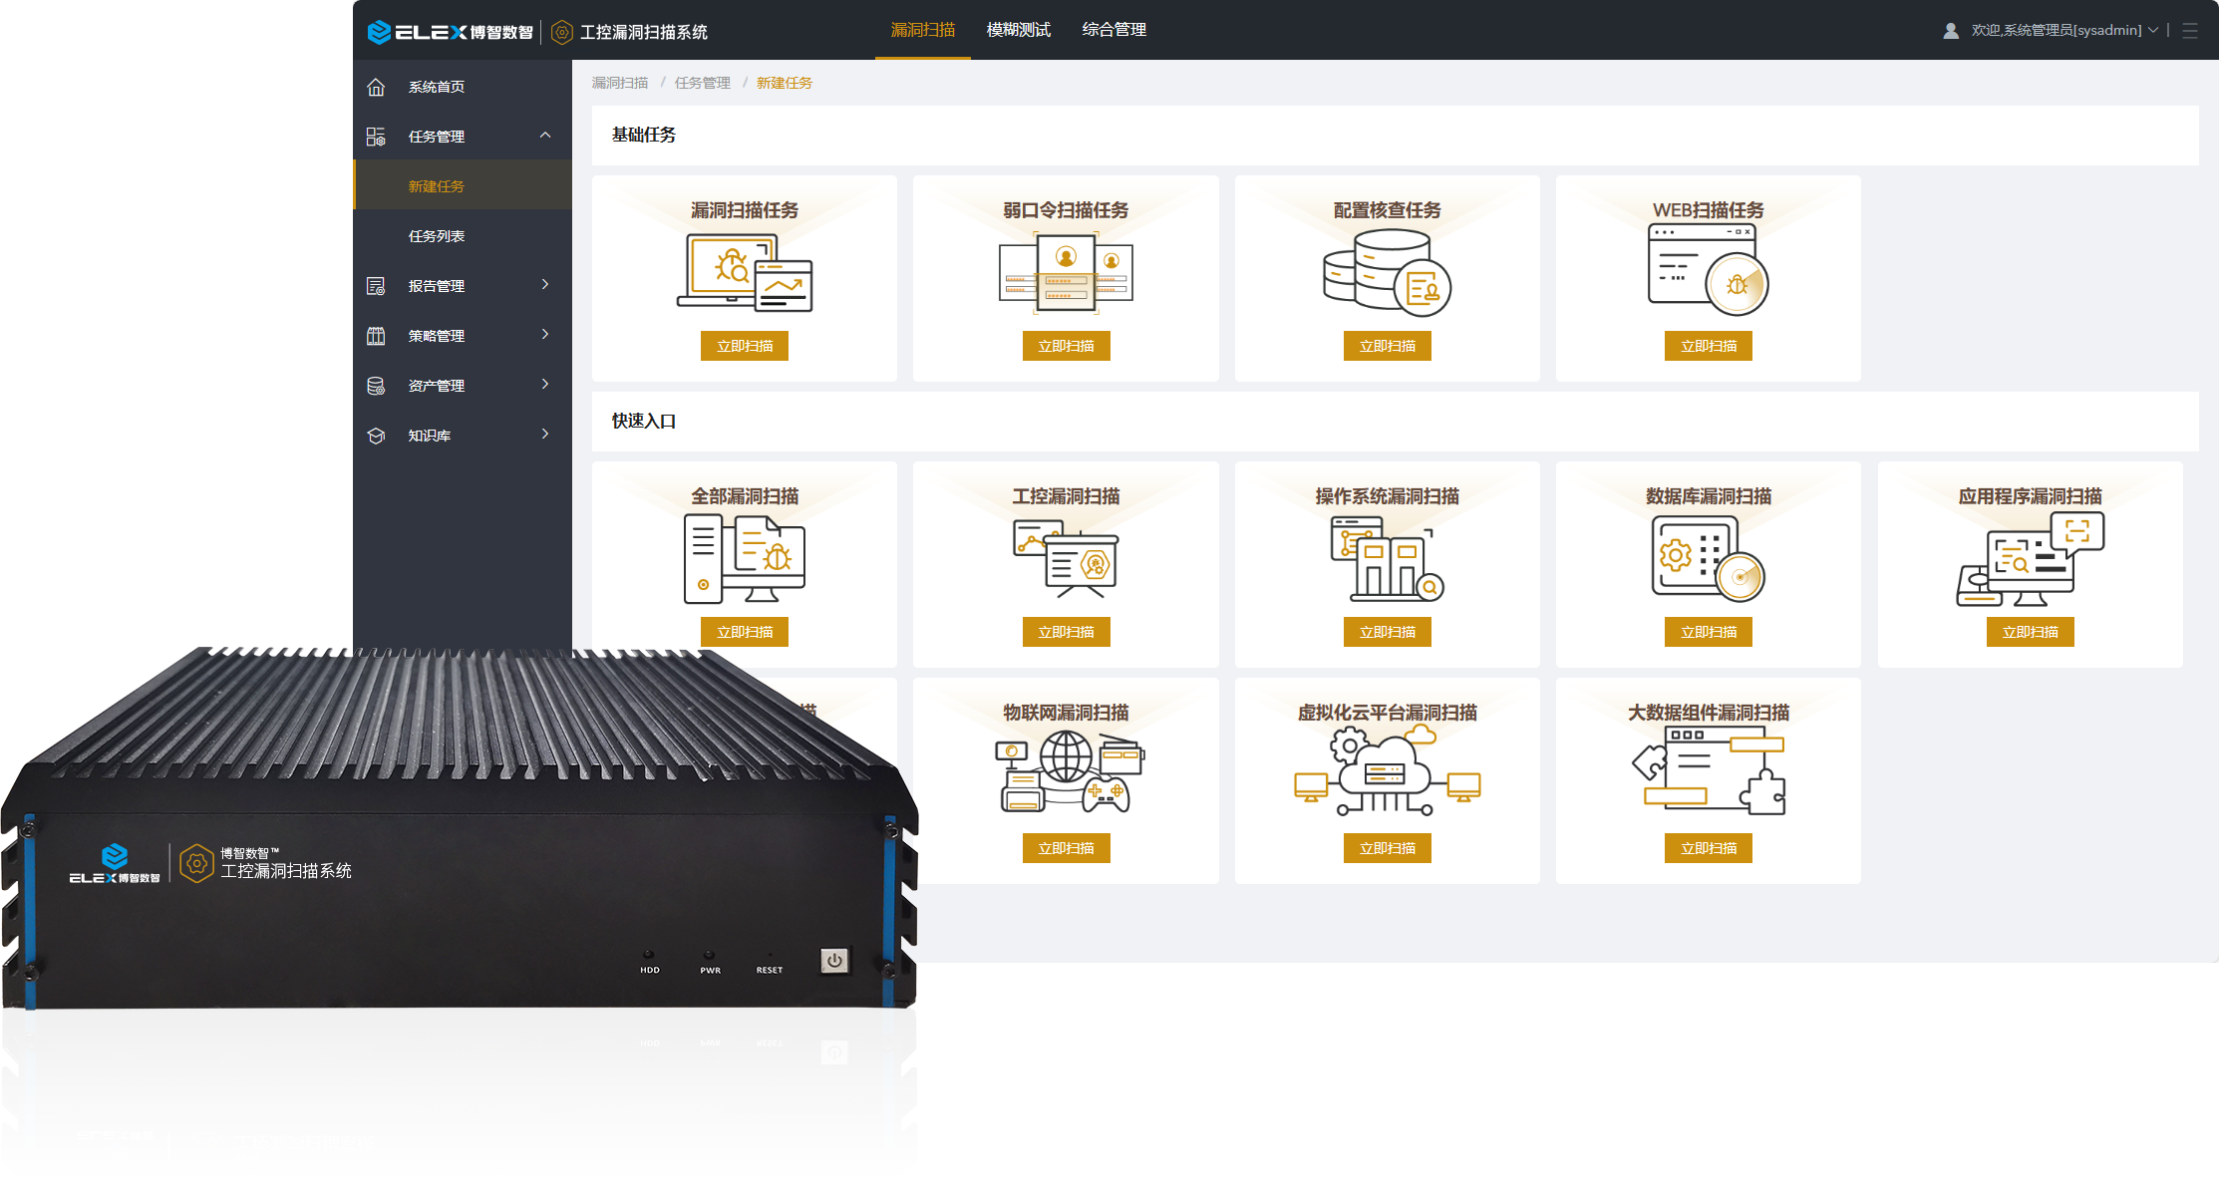Click 立即扫描 under 数据库漏洞扫描
This screenshot has width=2219, height=1185.
[1708, 632]
